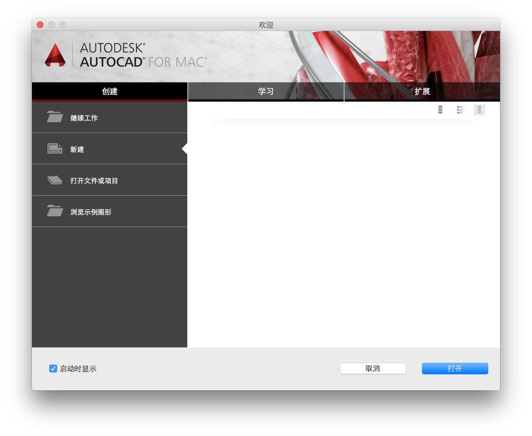The image size is (532, 436).
Task: Uncheck the 启动时显示 checkbox
Action: (53, 369)
